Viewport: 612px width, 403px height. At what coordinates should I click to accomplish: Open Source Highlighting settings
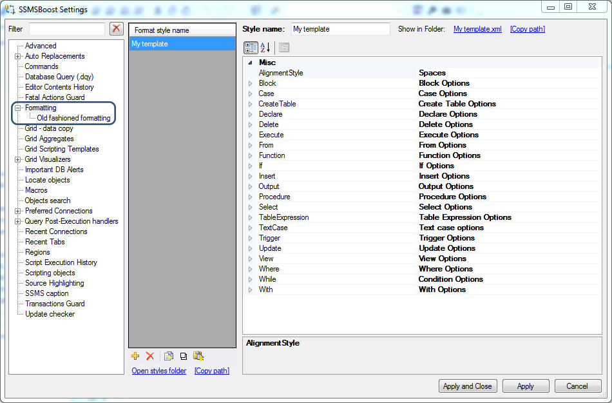(54, 283)
